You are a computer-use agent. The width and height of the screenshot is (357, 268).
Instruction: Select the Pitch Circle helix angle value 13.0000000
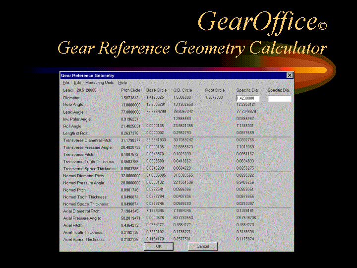pyautogui.click(x=131, y=105)
